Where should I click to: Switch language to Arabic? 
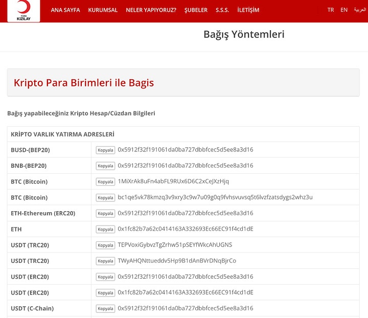(x=360, y=10)
